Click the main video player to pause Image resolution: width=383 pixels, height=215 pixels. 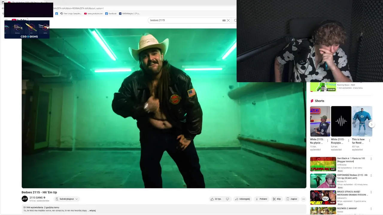tap(164, 108)
